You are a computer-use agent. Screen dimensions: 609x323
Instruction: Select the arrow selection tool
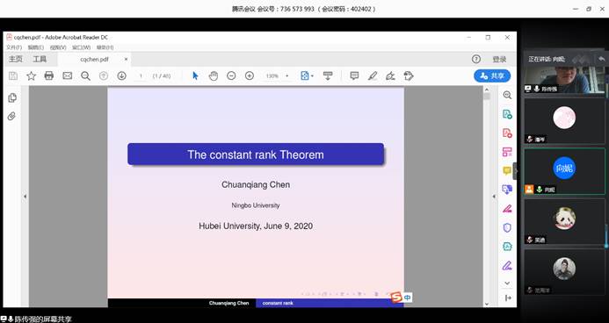coord(195,76)
